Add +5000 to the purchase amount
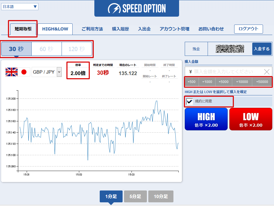The height and width of the screenshot is (206, 274). pyautogui.click(x=223, y=82)
